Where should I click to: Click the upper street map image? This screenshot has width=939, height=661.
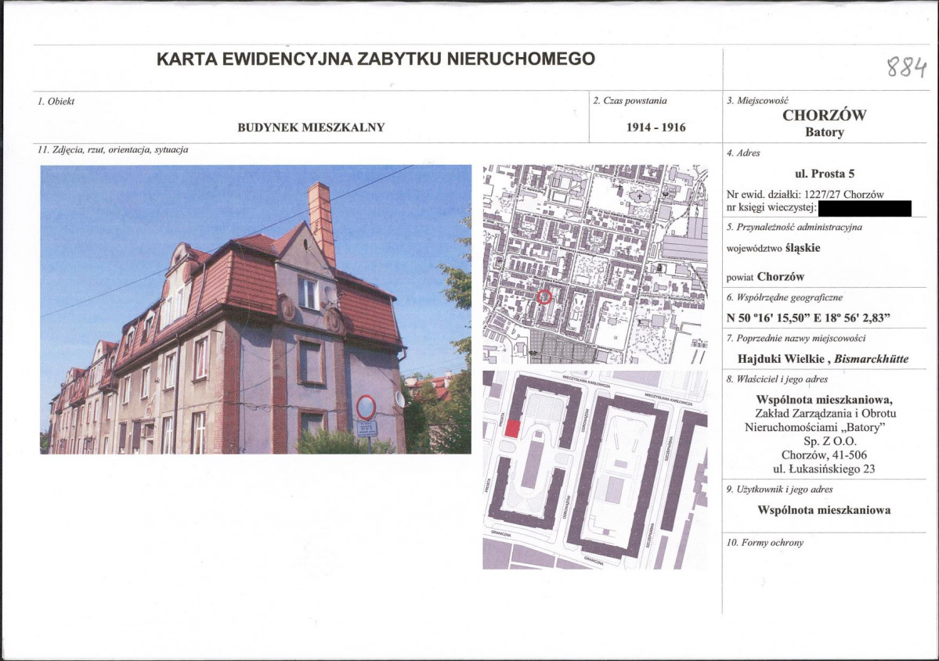(x=595, y=264)
